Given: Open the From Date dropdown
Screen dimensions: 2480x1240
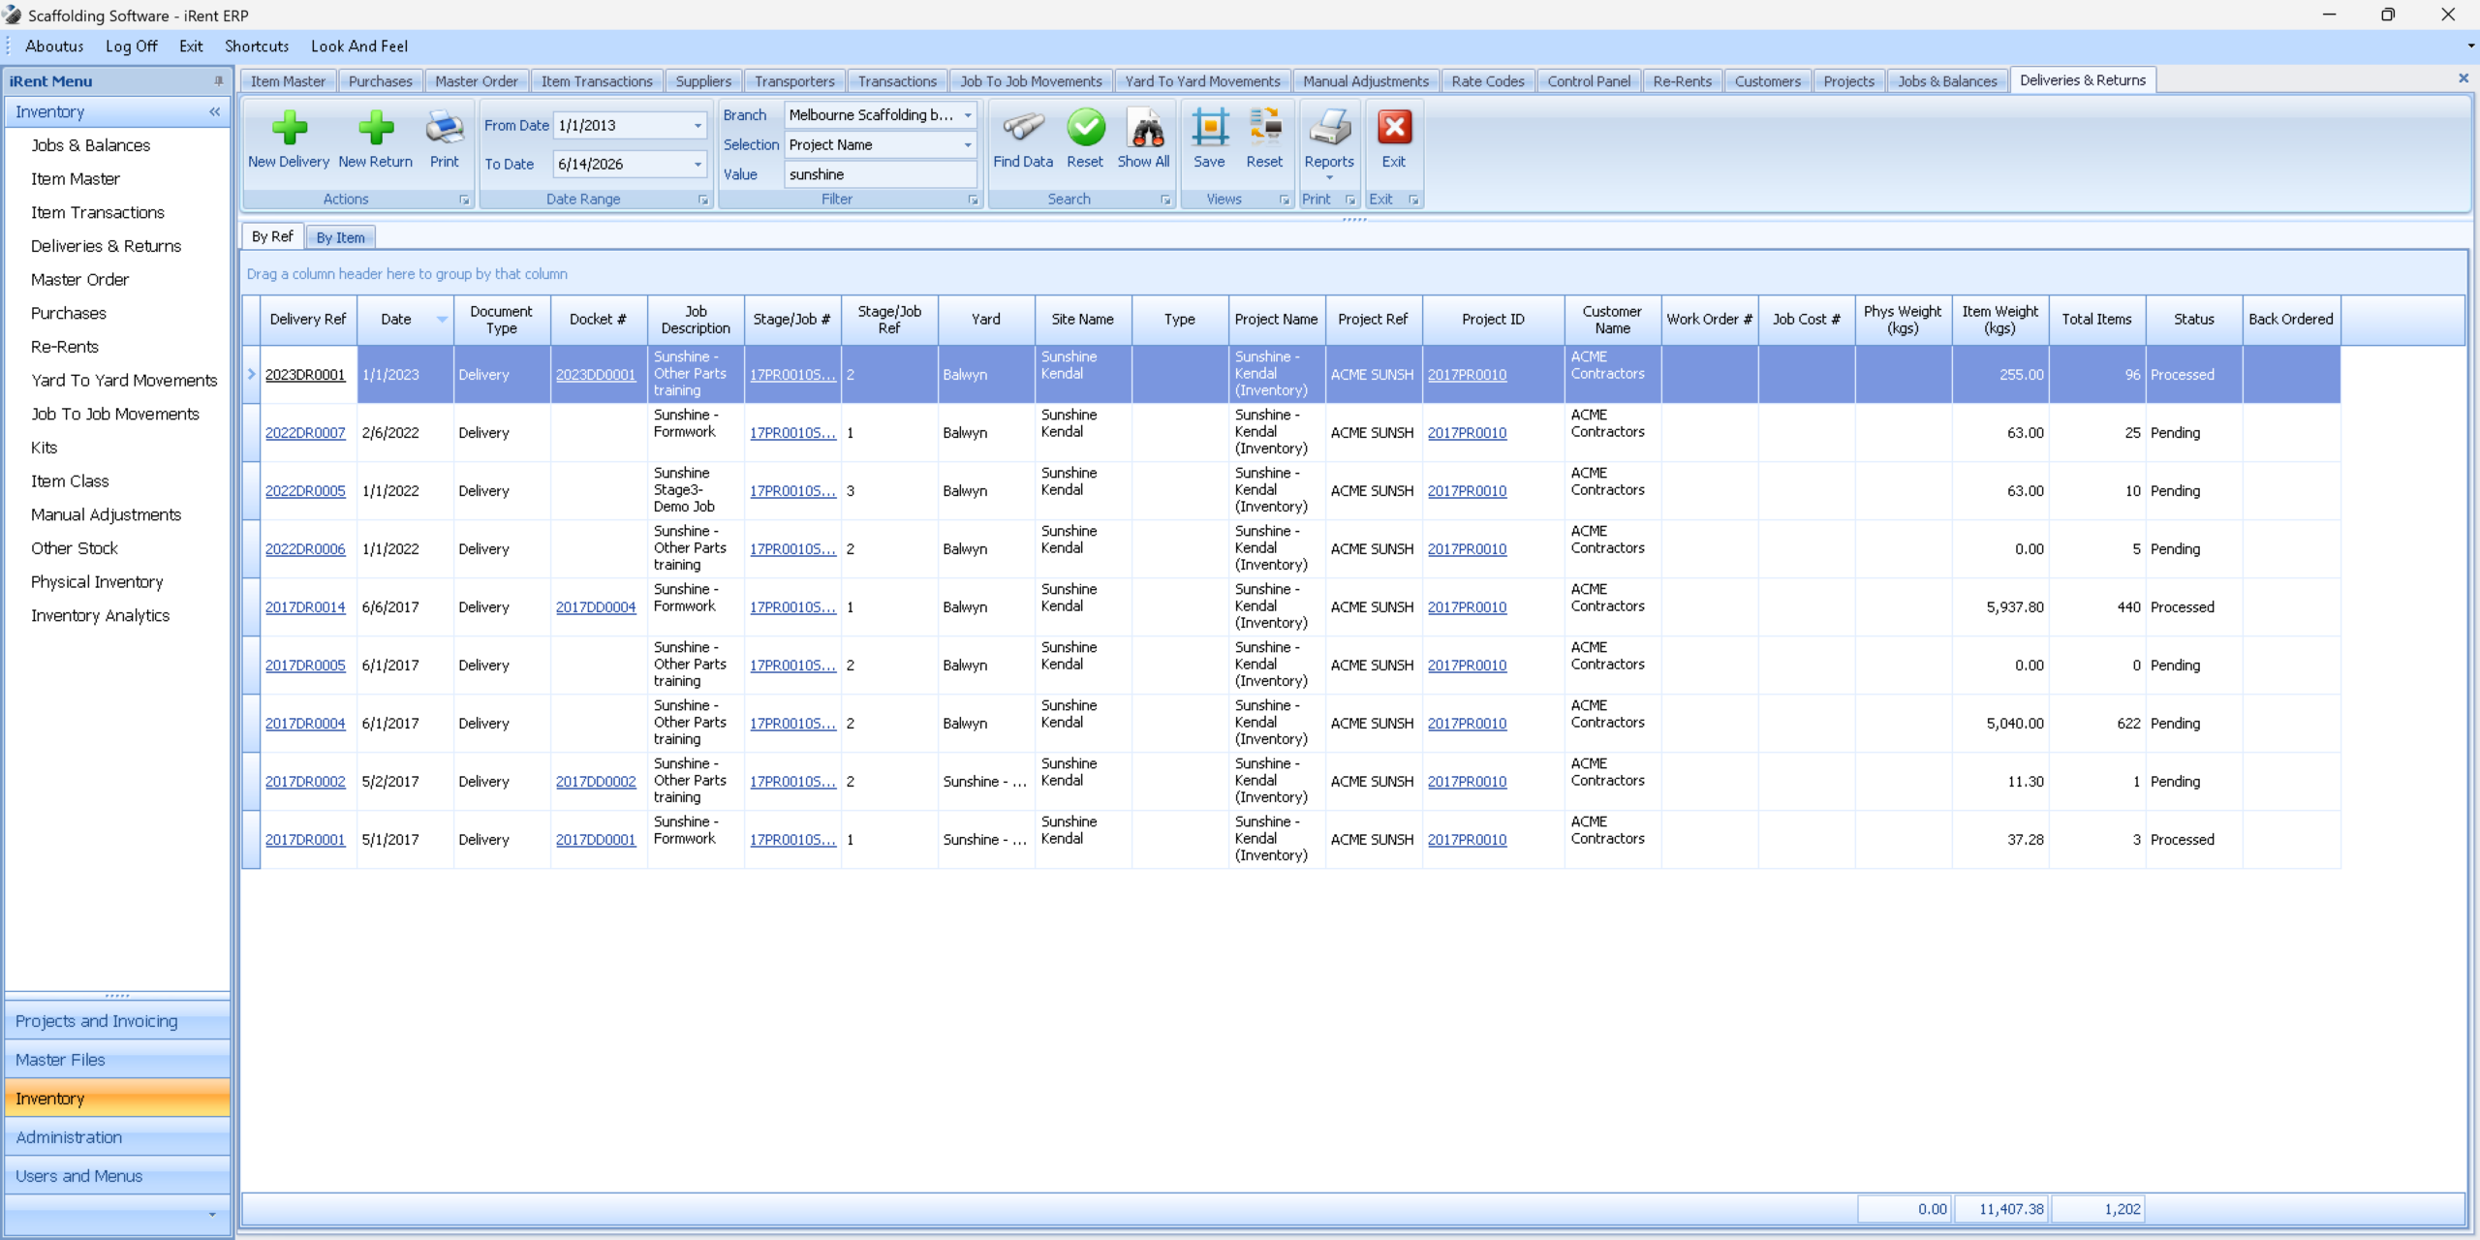Looking at the screenshot, I should (x=697, y=126).
